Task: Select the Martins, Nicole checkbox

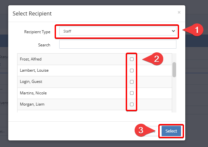Action: 132,93
